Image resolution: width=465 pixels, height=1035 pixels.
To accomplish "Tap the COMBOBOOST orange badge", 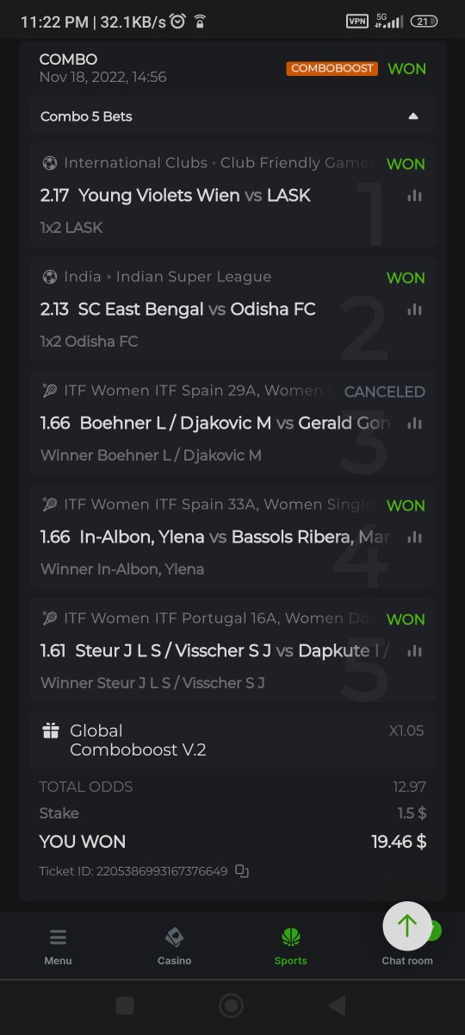I will 332,68.
